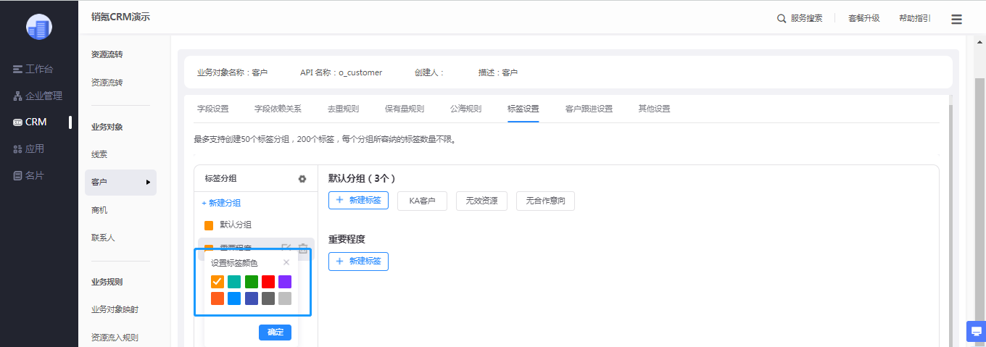Click the 业务规则 section header
The image size is (986, 347).
click(107, 282)
